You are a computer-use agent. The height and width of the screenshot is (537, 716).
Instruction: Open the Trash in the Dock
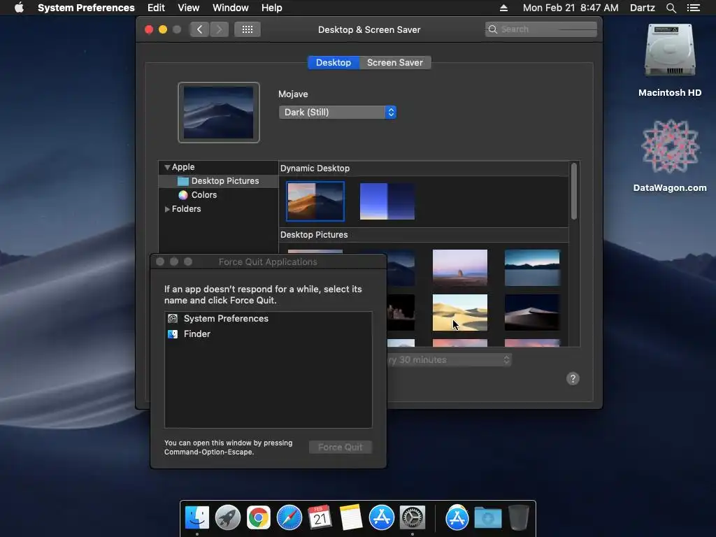(518, 518)
